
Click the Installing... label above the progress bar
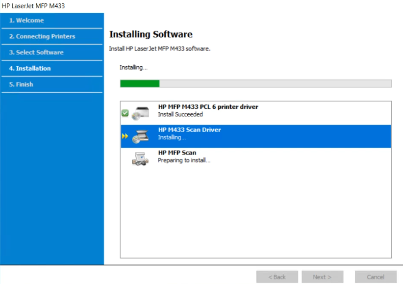point(133,67)
